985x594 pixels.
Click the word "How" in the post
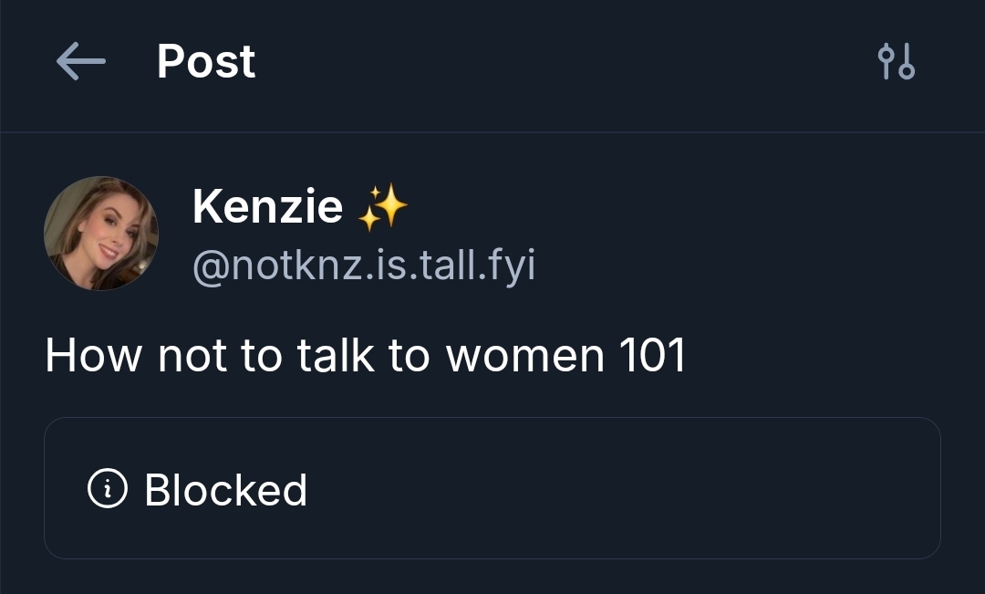click(x=93, y=355)
